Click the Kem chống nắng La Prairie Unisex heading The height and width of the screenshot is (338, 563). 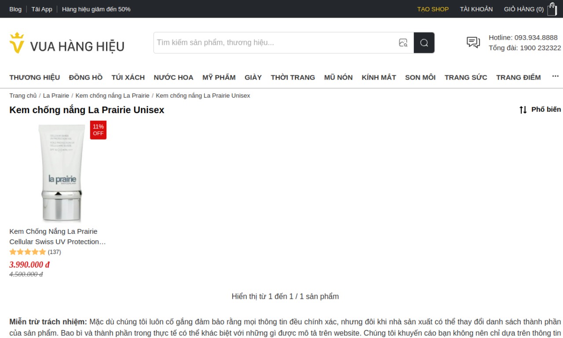pos(87,110)
